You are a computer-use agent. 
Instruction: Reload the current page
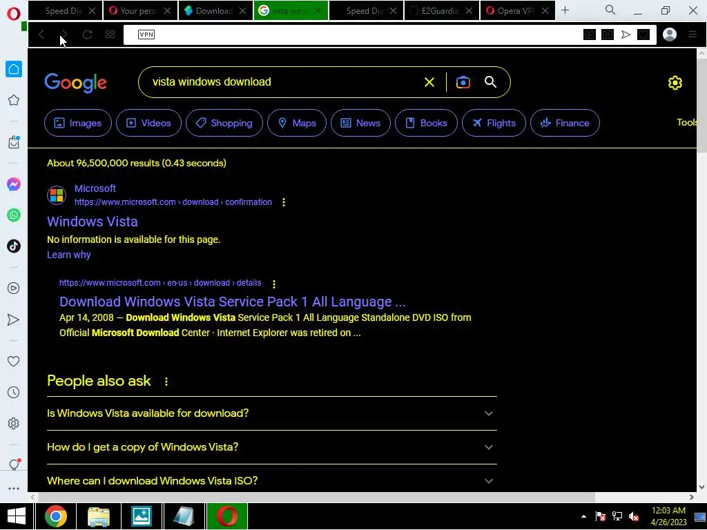[x=88, y=35]
